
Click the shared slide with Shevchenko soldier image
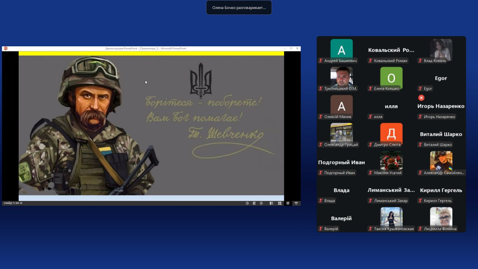(151, 126)
